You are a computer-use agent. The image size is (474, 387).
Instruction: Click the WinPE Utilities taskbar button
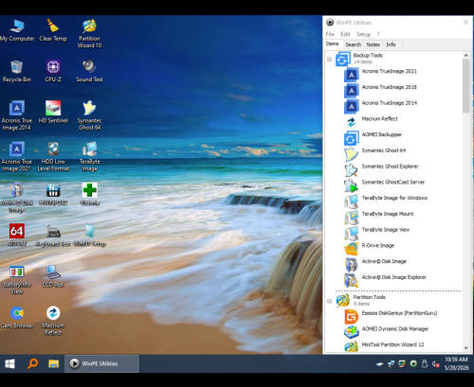(101, 363)
